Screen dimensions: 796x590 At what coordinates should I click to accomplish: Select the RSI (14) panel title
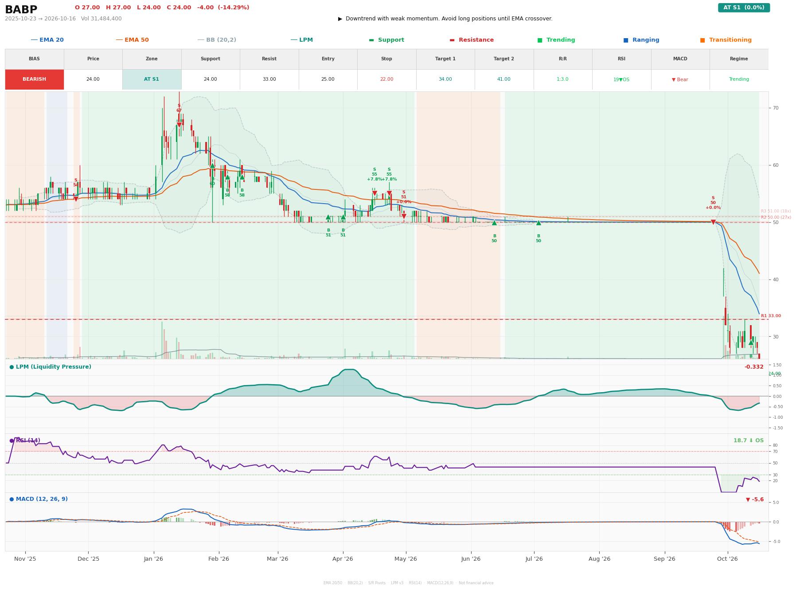[x=25, y=441]
